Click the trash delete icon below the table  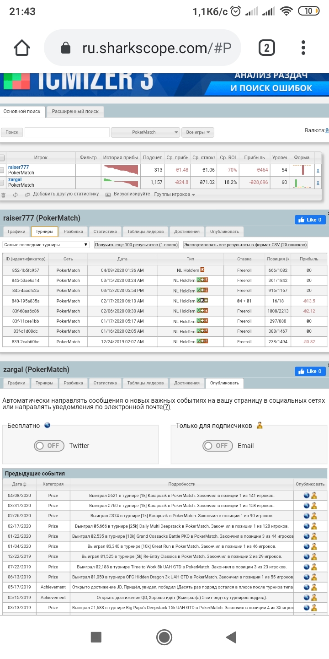[4, 194]
